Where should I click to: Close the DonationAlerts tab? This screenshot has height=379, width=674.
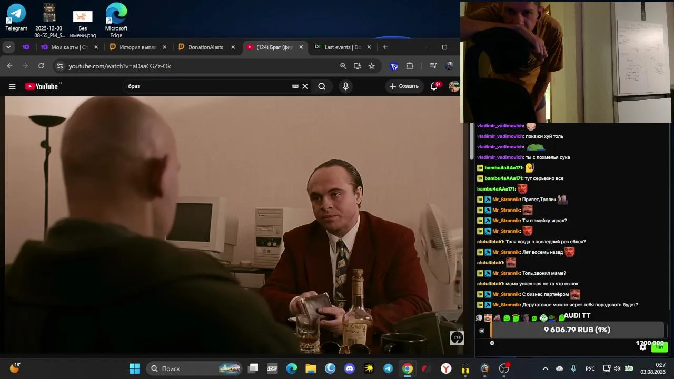click(233, 47)
